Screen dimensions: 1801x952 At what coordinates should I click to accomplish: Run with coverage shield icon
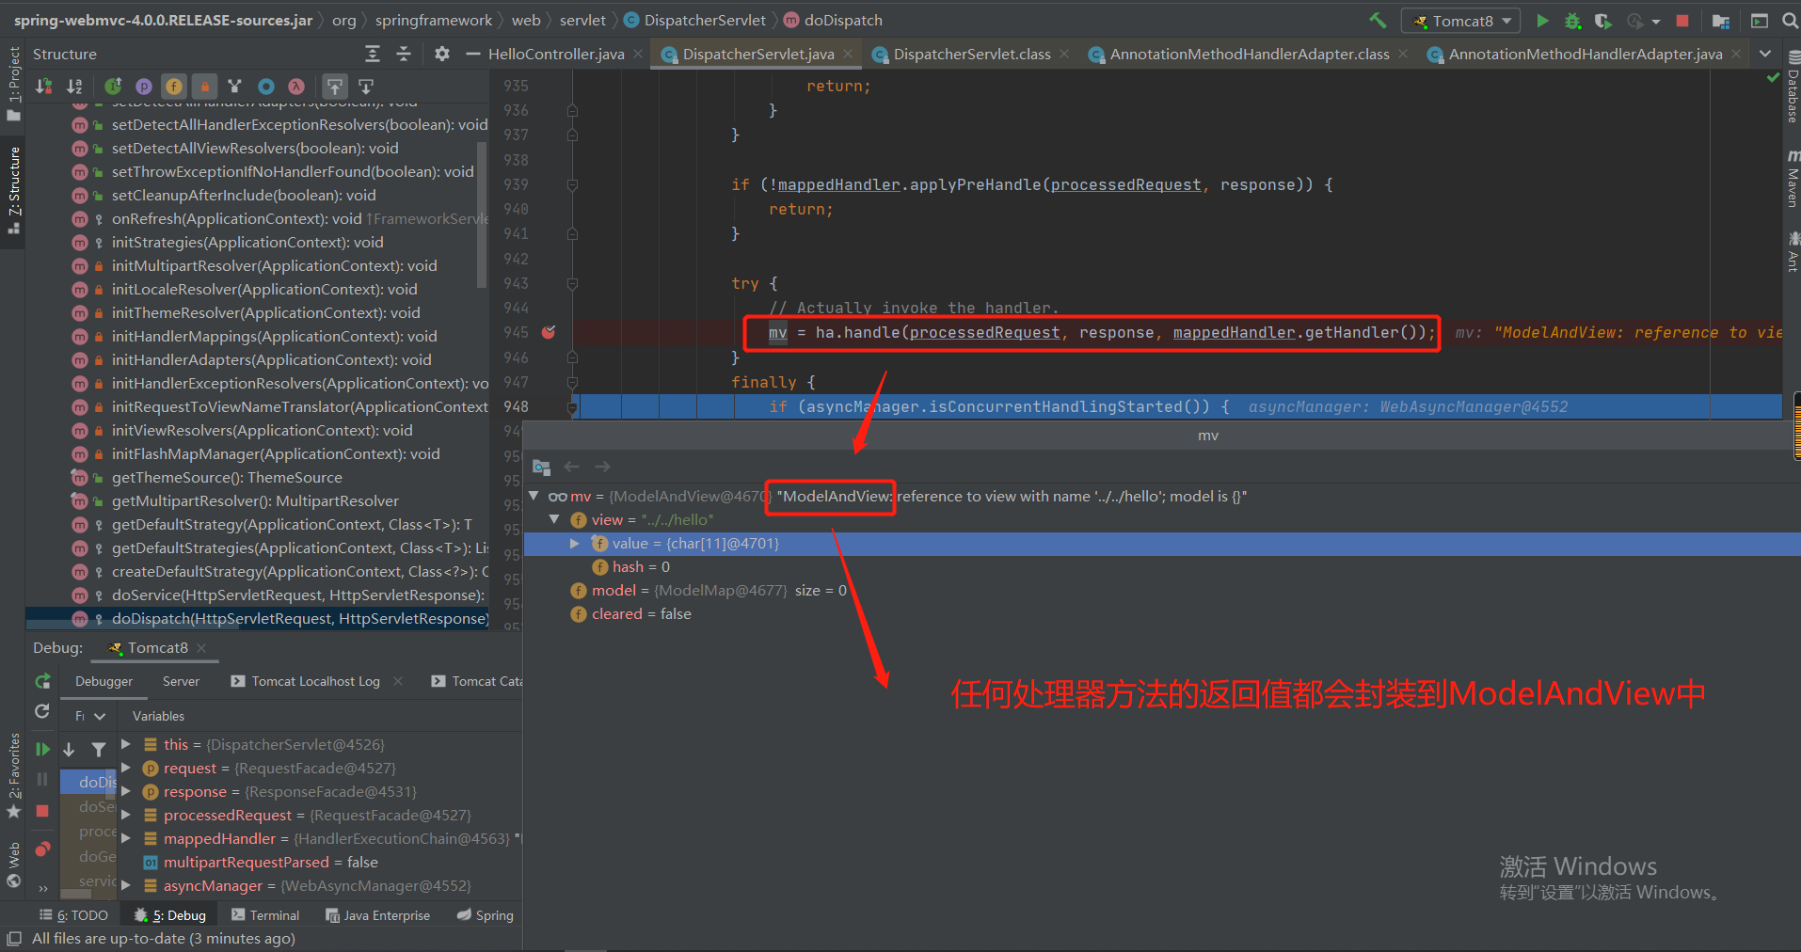click(x=1602, y=20)
